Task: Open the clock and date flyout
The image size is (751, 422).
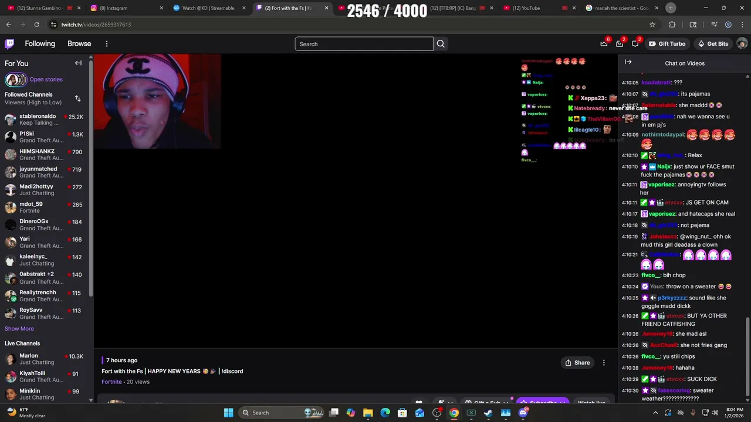Action: click(x=734, y=413)
